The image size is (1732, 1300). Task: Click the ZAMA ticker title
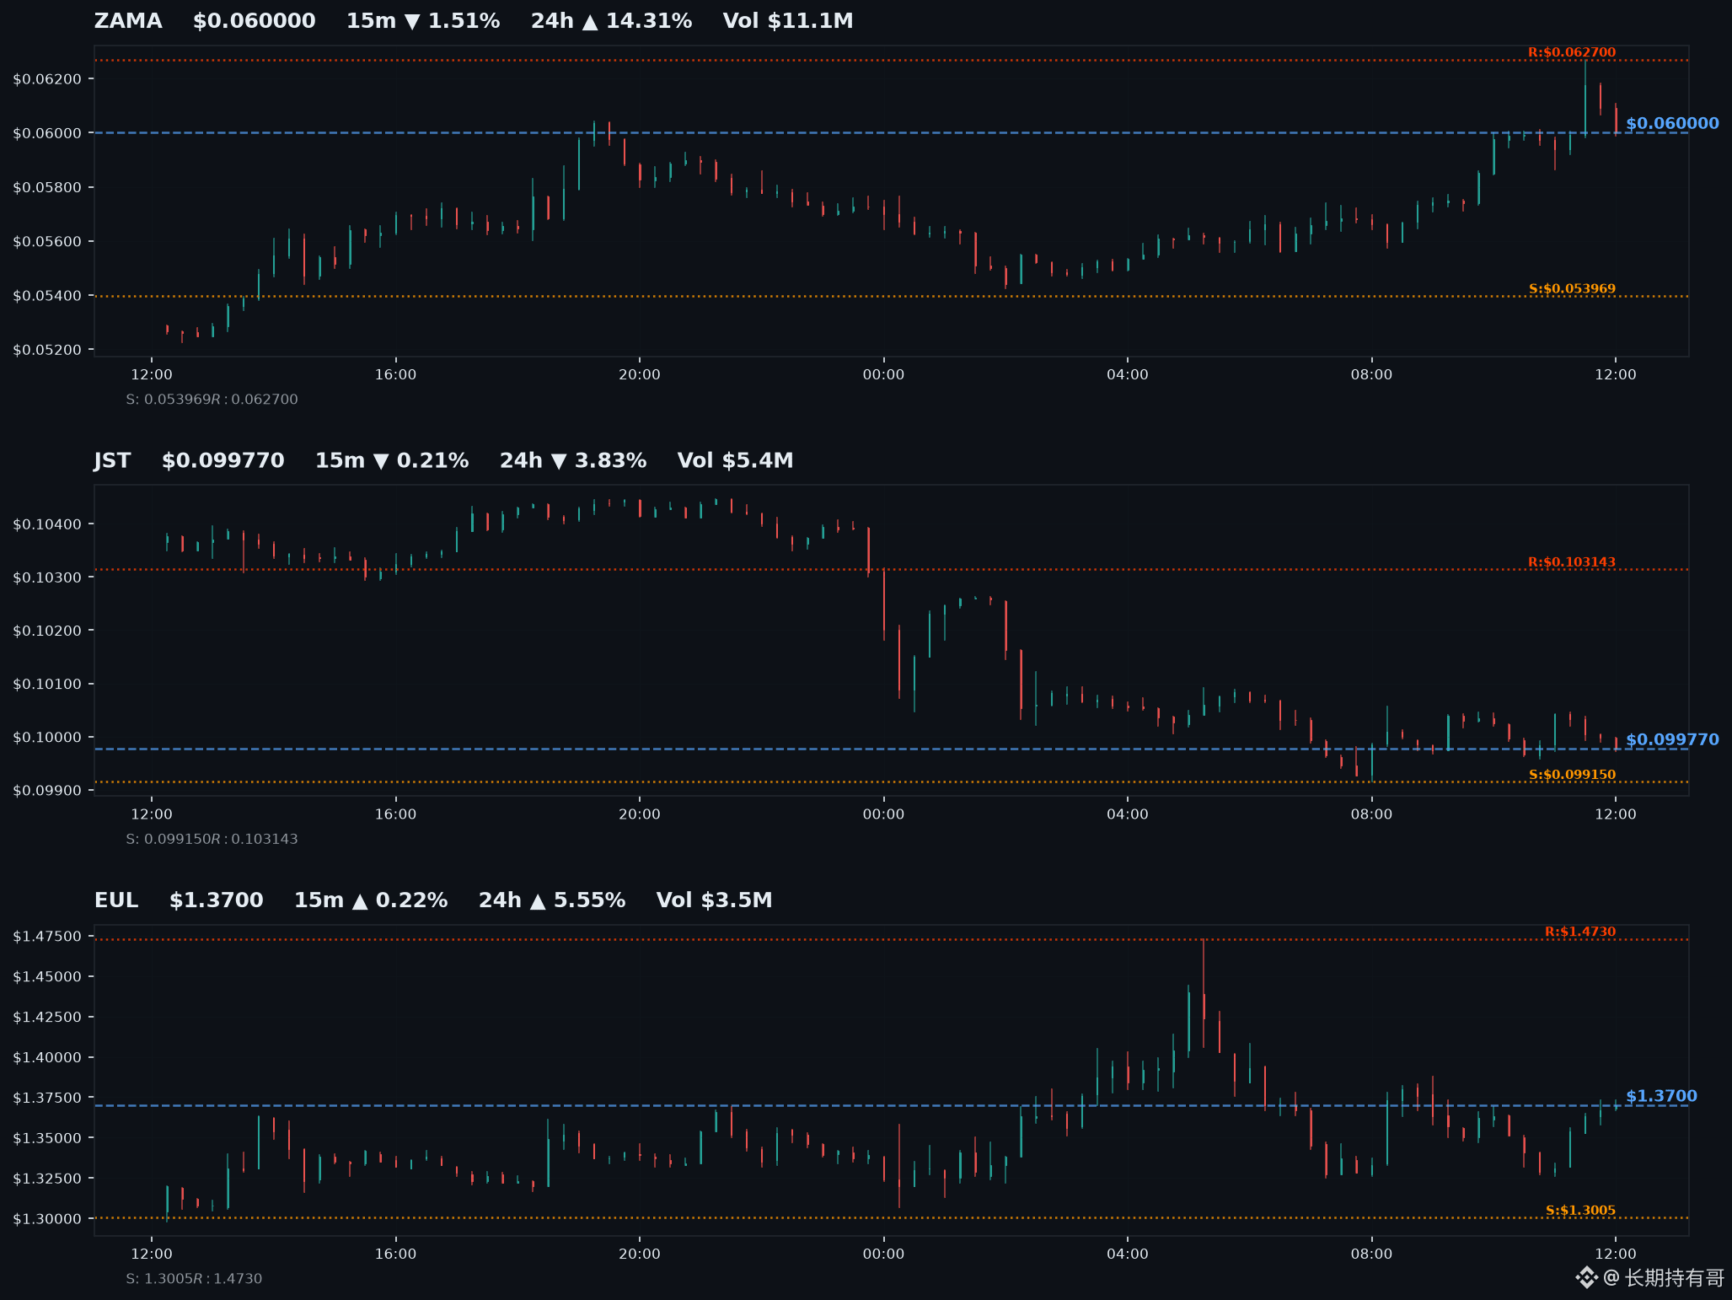[128, 21]
